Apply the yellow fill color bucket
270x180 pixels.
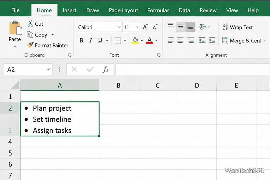[x=135, y=40]
